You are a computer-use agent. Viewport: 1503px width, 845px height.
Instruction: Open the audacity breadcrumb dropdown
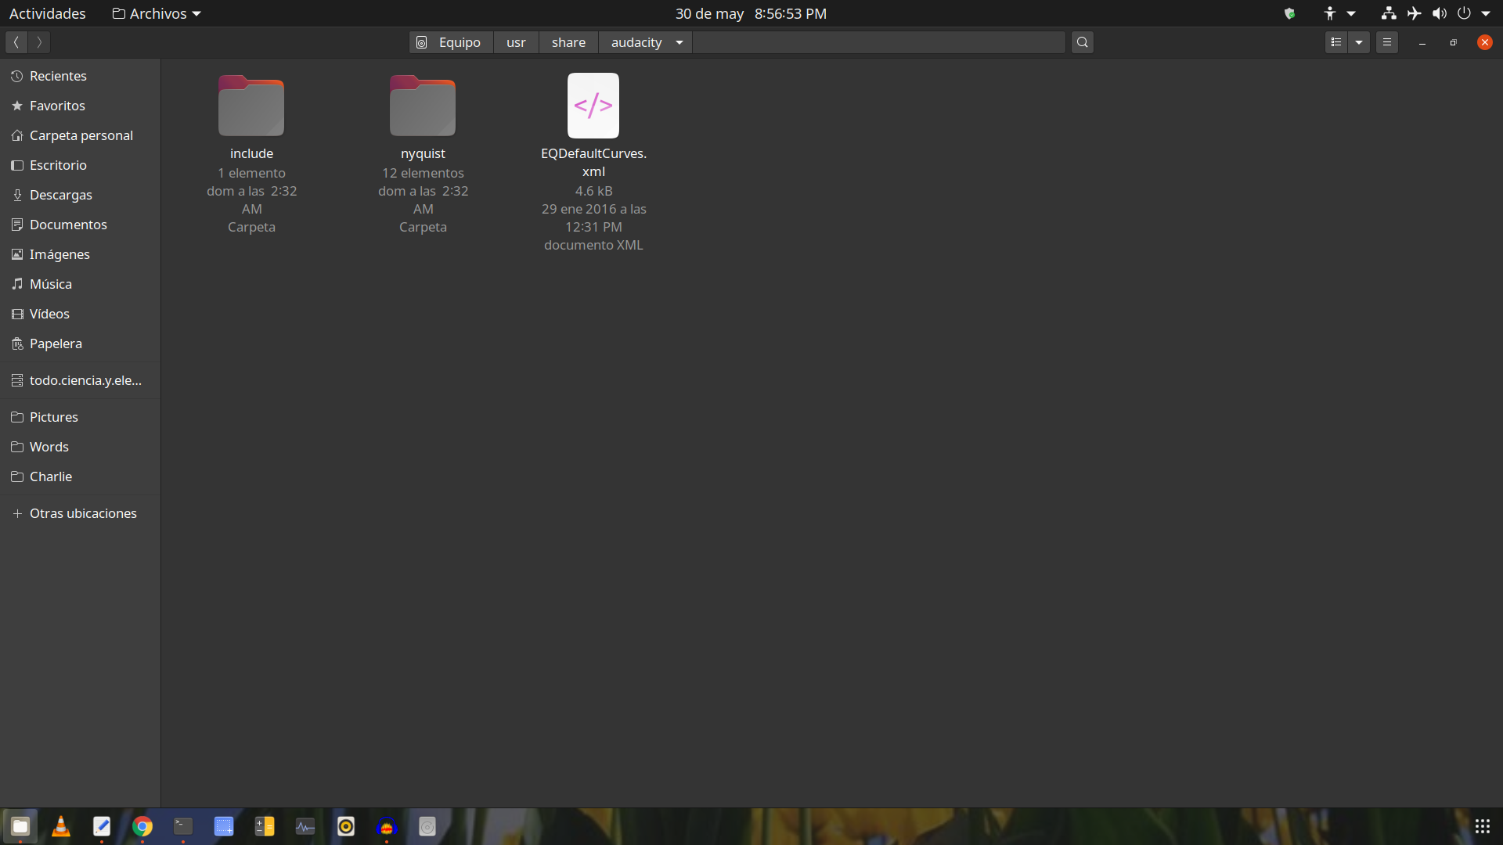(679, 42)
